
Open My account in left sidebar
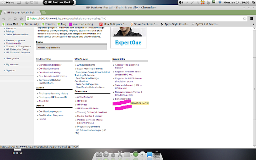click(x=12, y=64)
